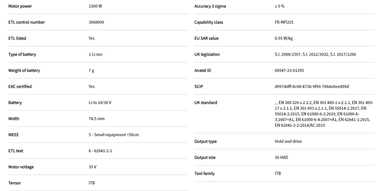Select the FK-MFU25 capability class value
Image resolution: width=382 pixels, height=191 pixels.
pos(284,22)
